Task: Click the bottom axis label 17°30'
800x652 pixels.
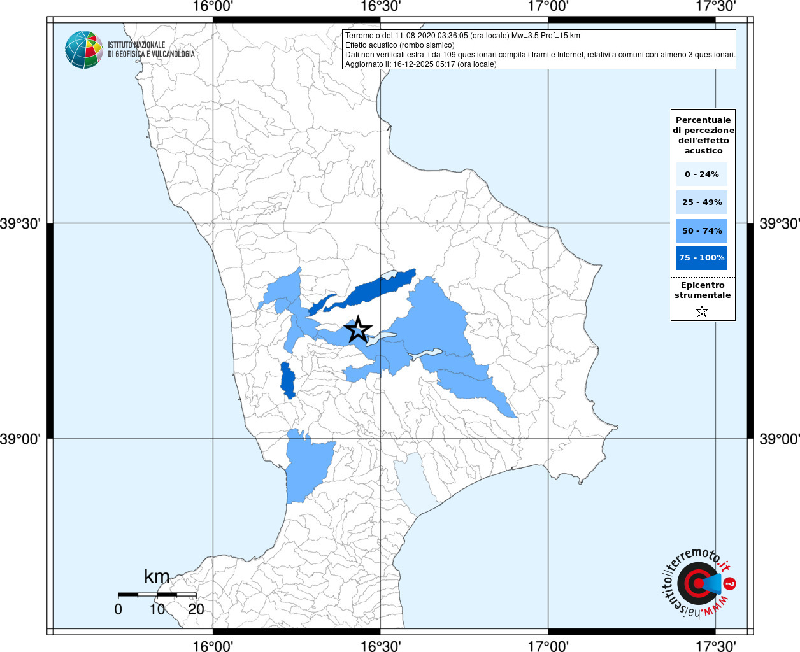Action: (715, 646)
